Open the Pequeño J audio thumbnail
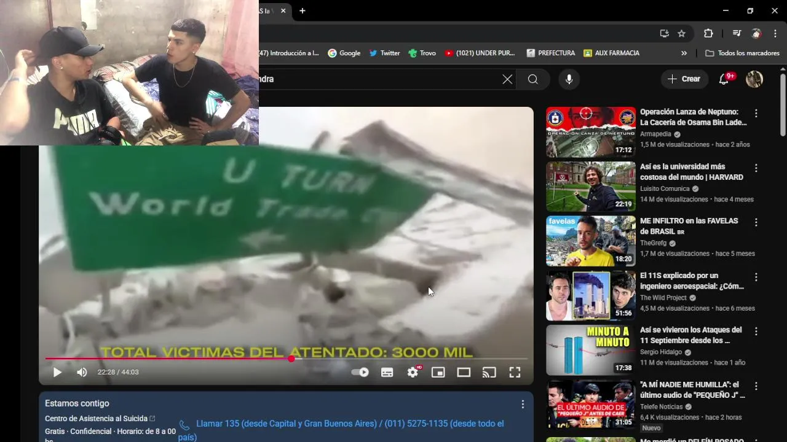This screenshot has height=442, width=787. [x=591, y=405]
